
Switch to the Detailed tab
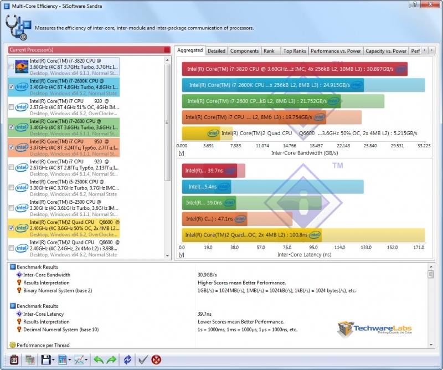tap(217, 51)
